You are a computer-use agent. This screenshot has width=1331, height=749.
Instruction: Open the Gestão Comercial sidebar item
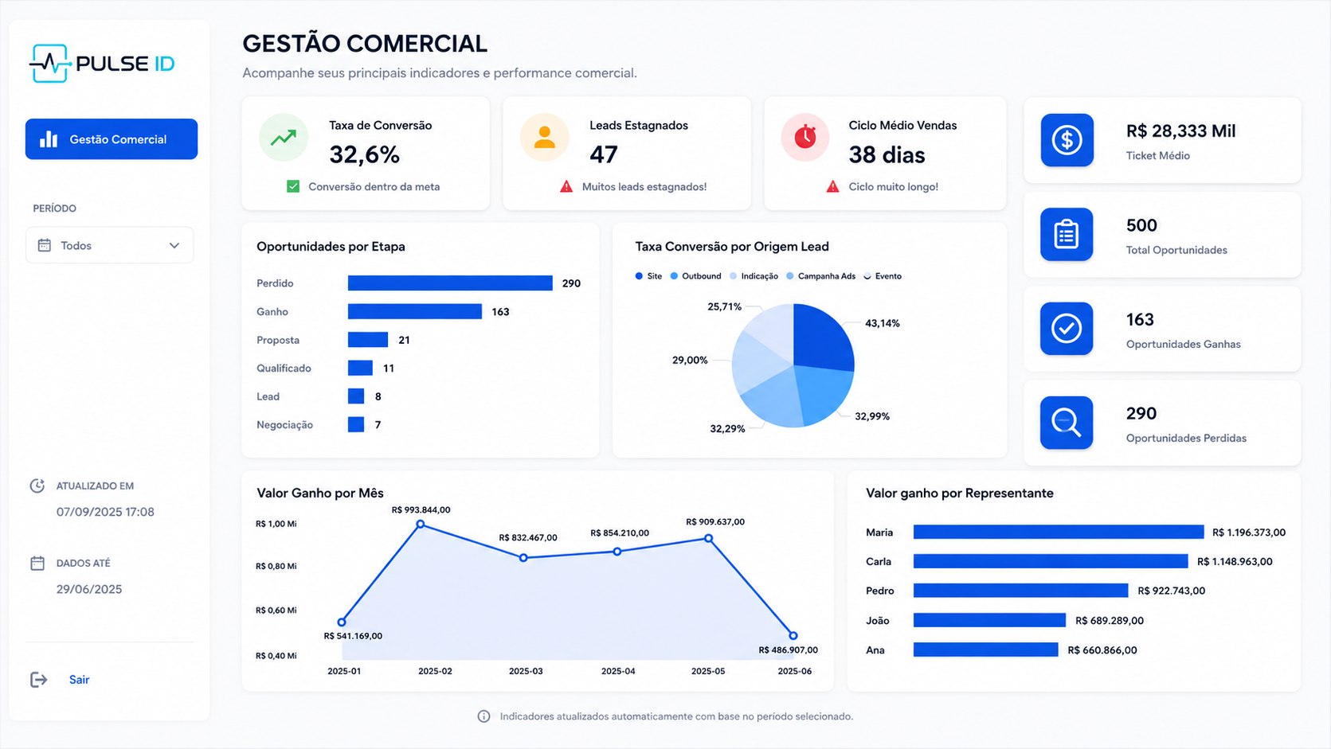pyautogui.click(x=112, y=139)
